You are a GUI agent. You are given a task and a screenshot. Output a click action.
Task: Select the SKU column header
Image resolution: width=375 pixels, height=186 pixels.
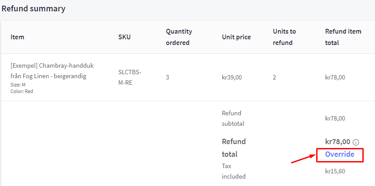124,37
